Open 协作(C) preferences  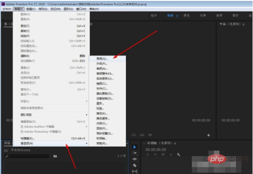tap(108, 89)
